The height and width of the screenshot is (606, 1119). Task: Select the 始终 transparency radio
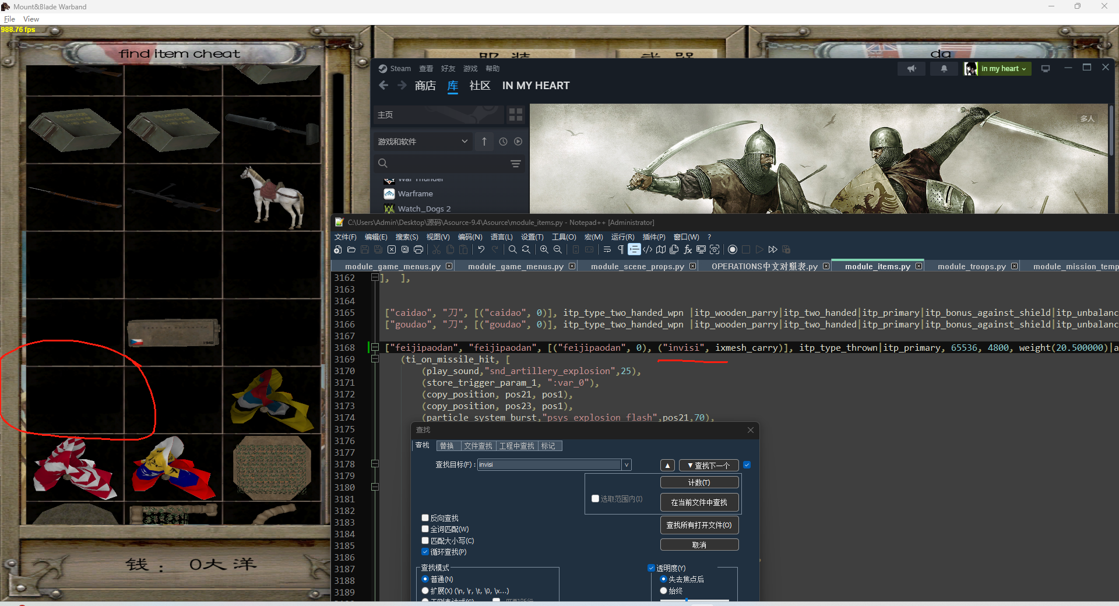(x=663, y=591)
